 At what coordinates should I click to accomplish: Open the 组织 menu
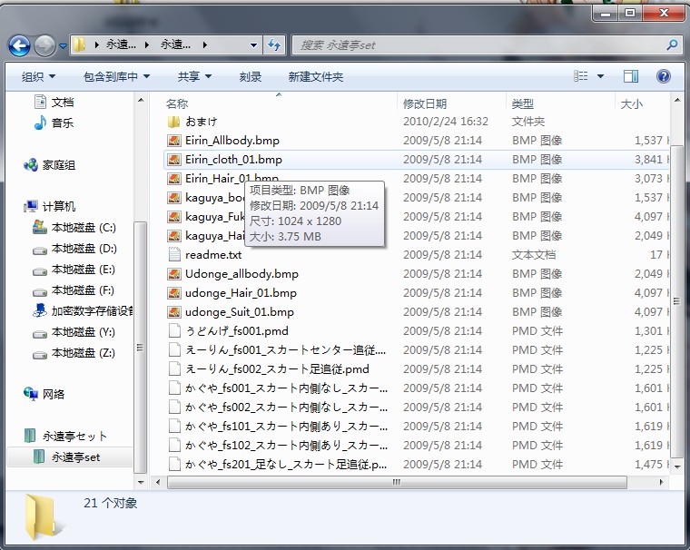[39, 77]
